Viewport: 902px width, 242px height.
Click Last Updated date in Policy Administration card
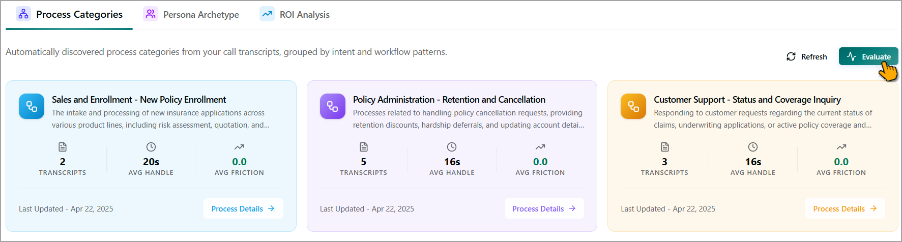point(367,209)
